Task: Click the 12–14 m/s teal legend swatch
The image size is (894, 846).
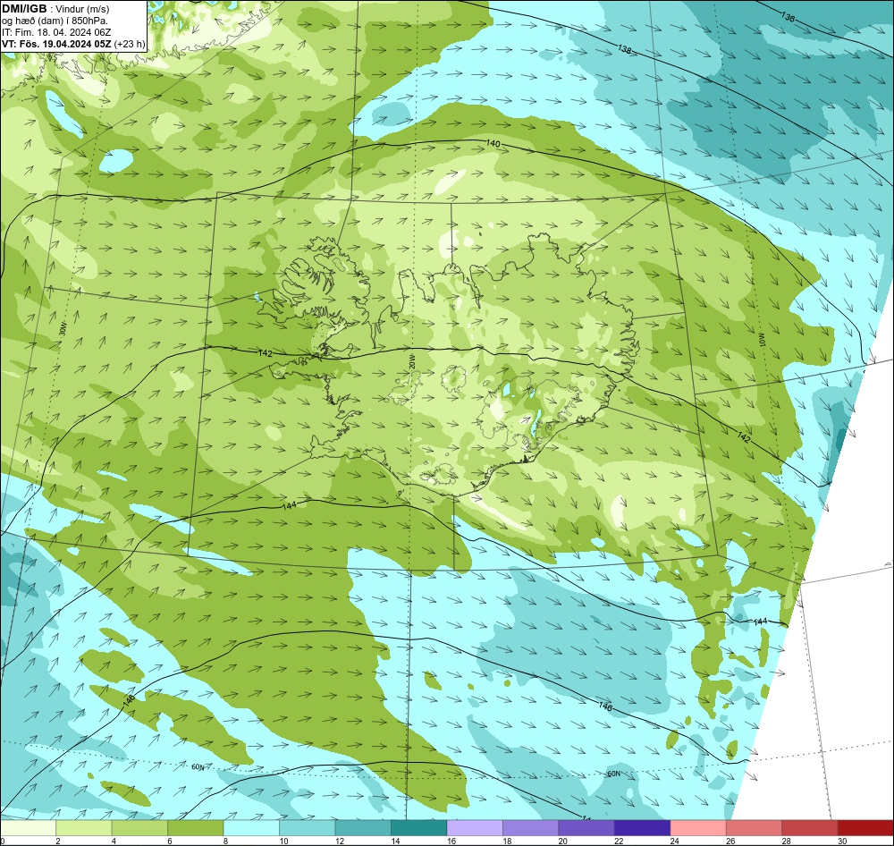Action: pyautogui.click(x=363, y=828)
